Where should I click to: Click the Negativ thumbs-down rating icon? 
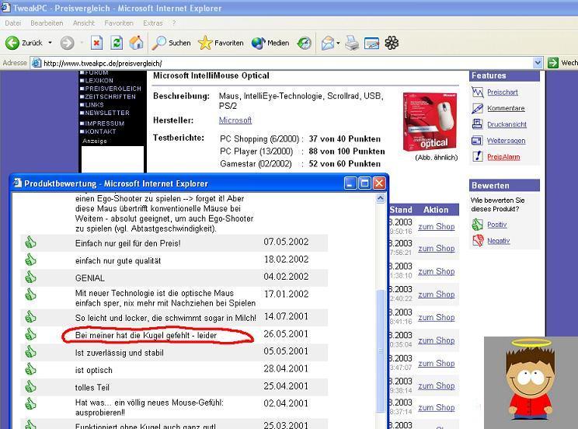[x=478, y=241]
